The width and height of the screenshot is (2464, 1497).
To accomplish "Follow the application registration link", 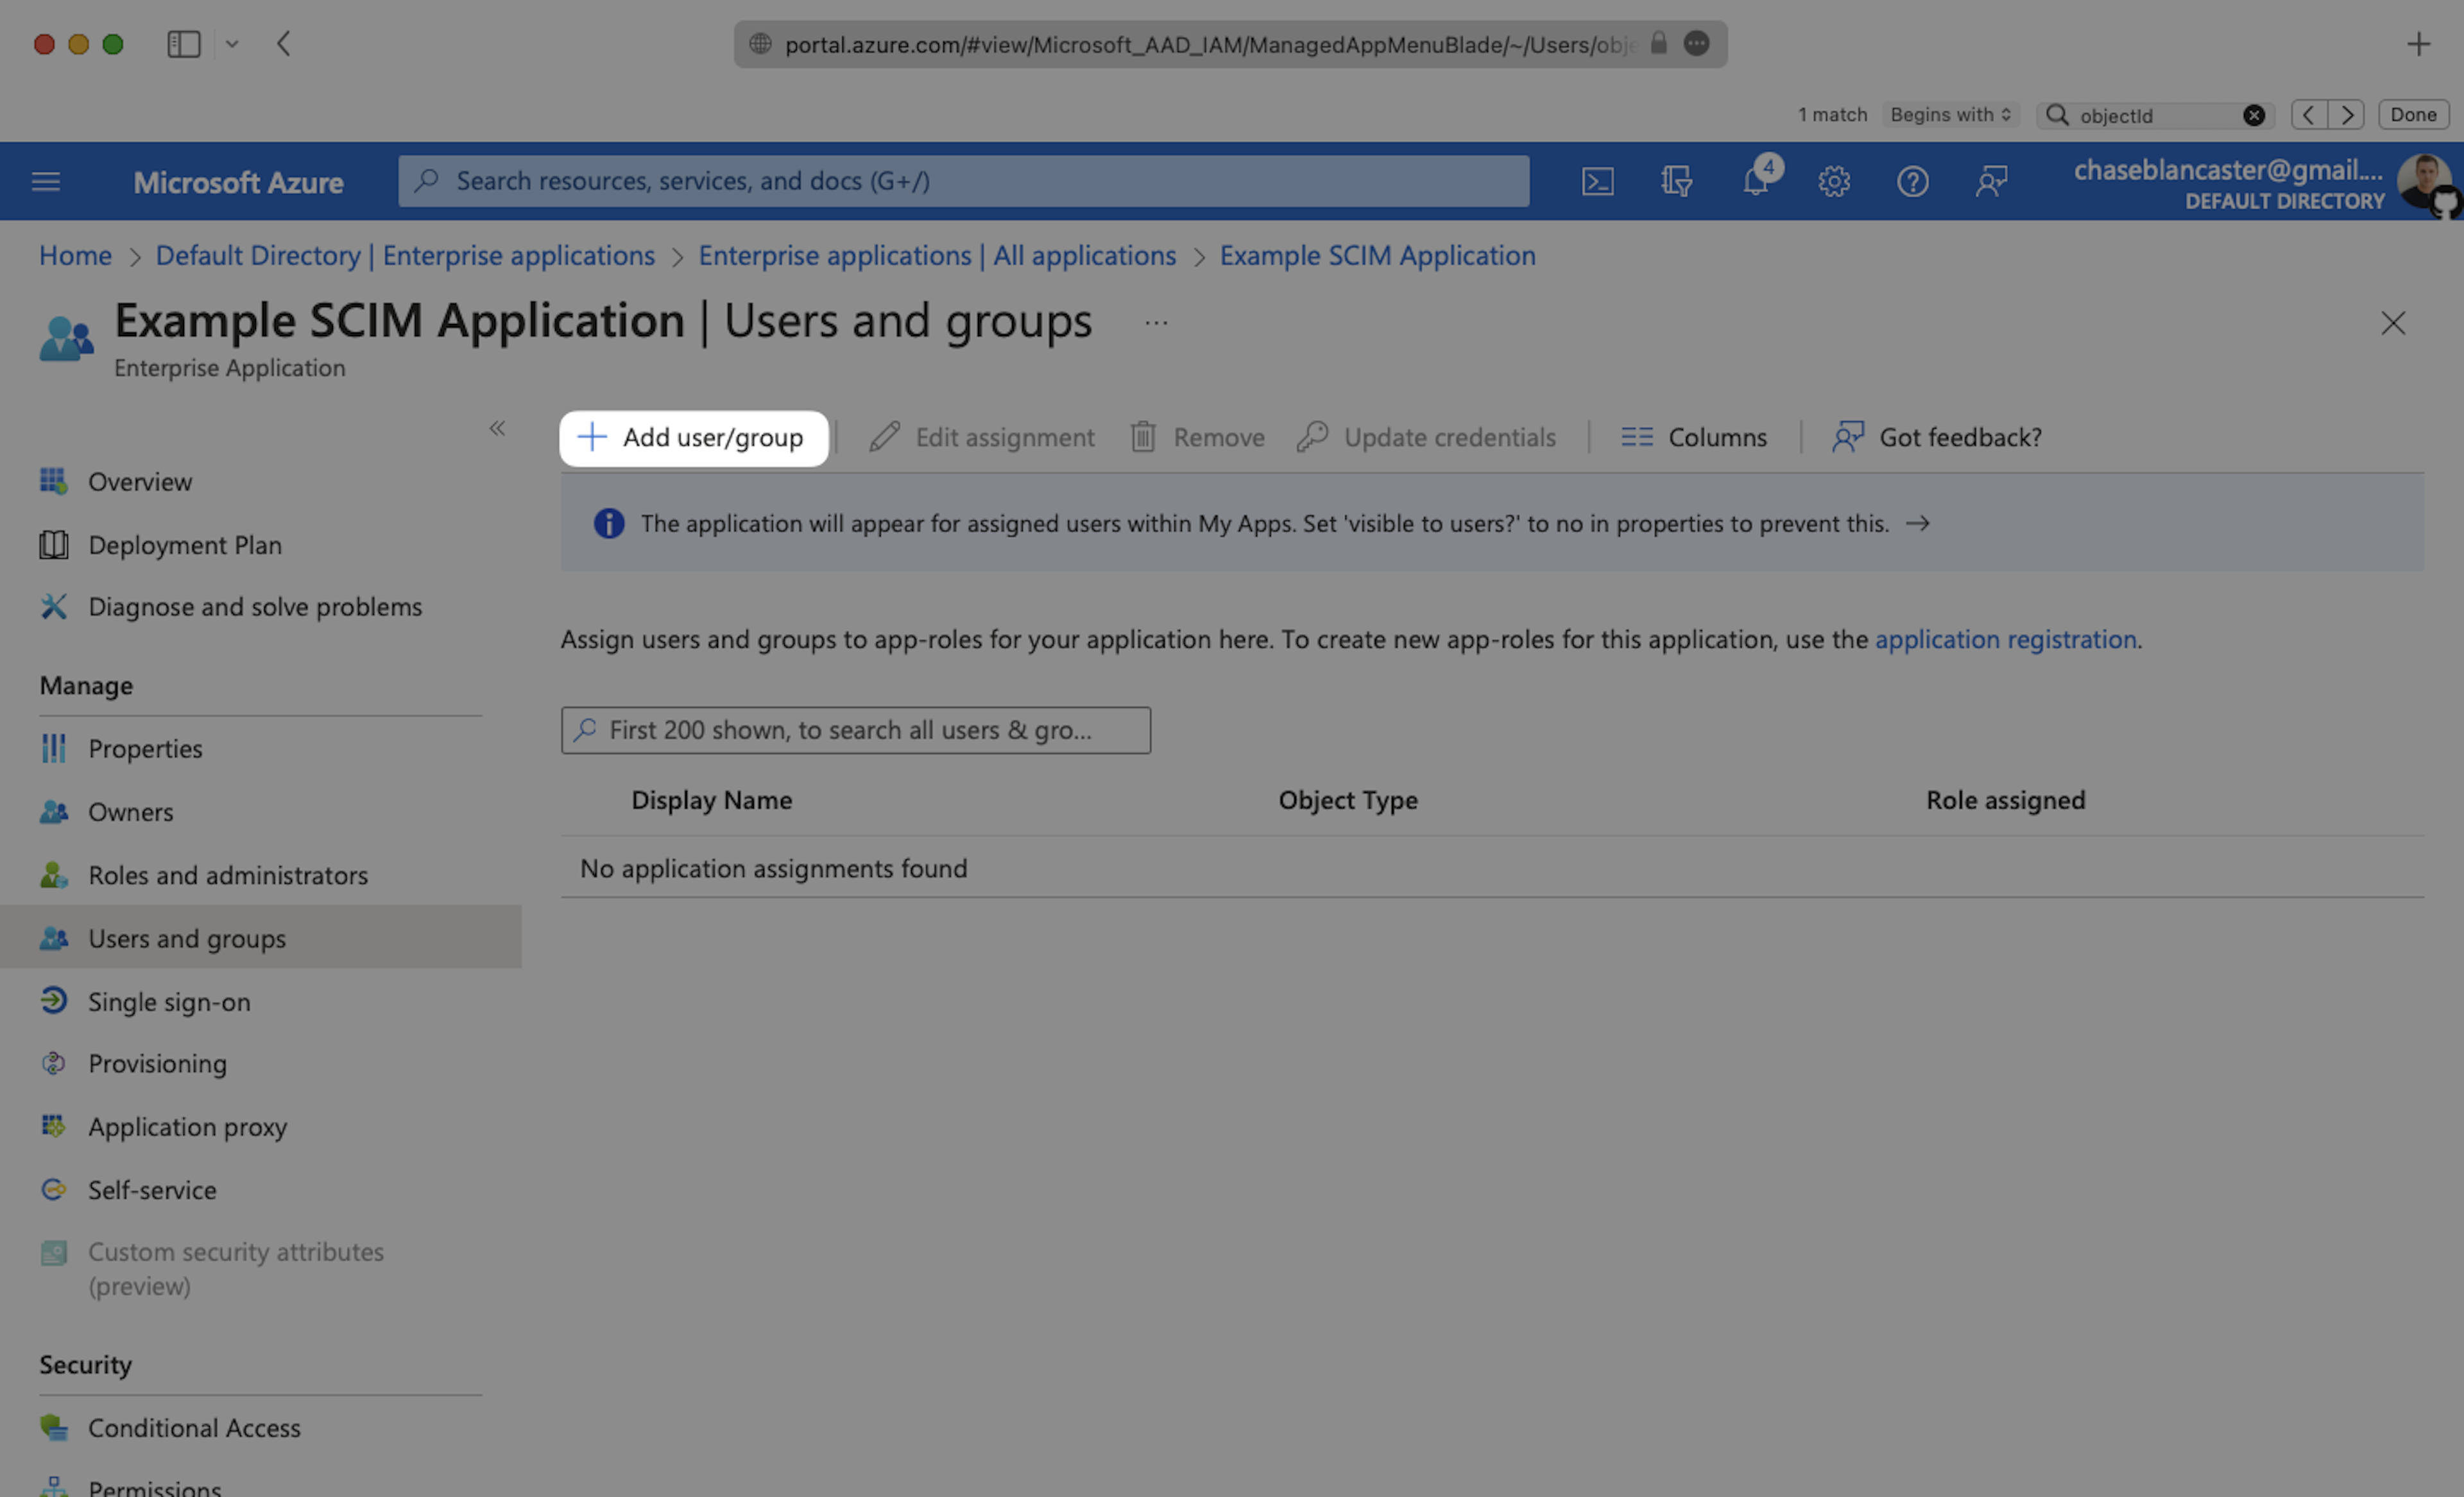I will click(2005, 639).
